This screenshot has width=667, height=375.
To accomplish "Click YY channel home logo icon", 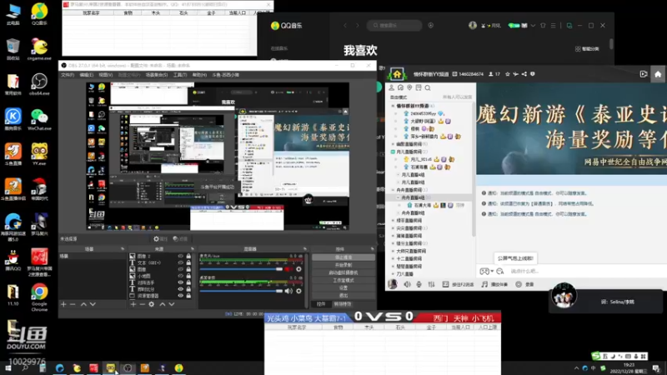I will point(397,74).
